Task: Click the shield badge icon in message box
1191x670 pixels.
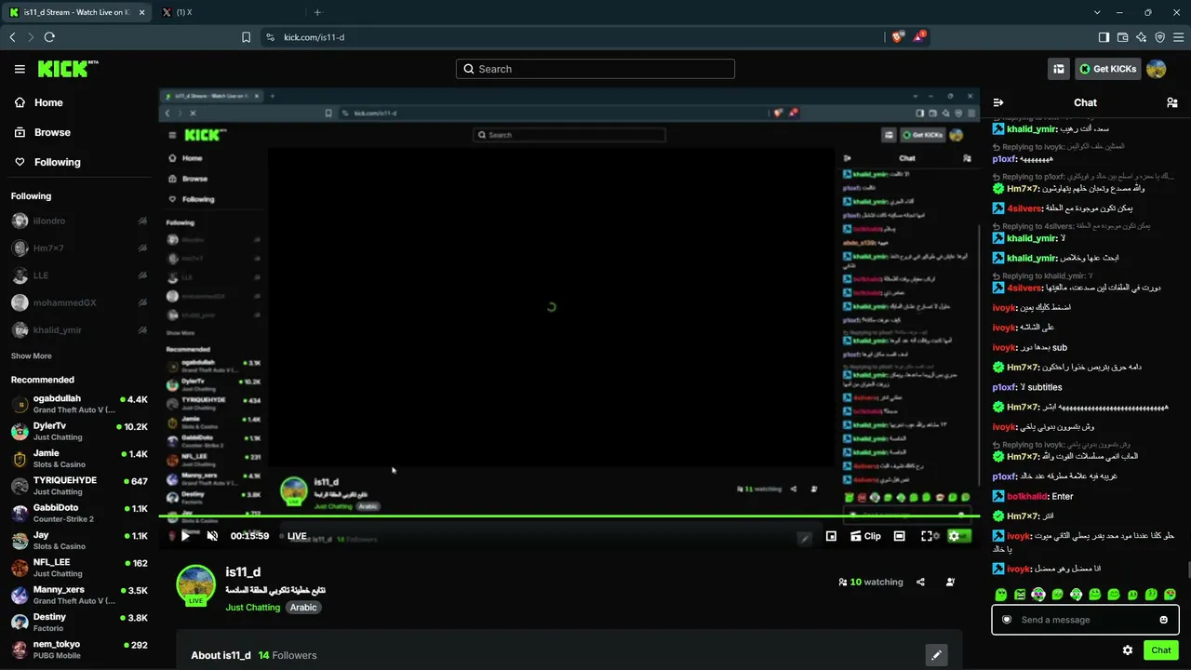Action: click(x=1007, y=620)
